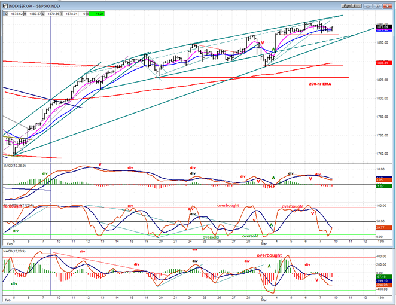
Task: Click the overbought label in bottom MACD panel
Action: point(269,255)
